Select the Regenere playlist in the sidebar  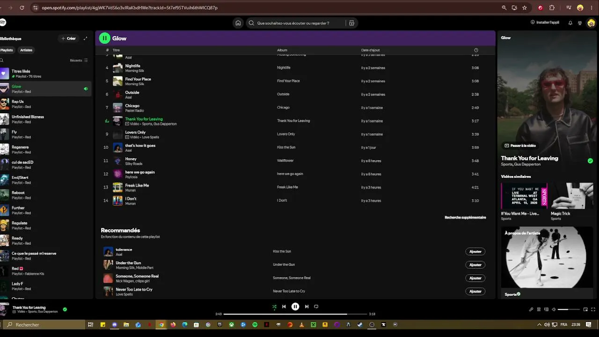coord(45,150)
